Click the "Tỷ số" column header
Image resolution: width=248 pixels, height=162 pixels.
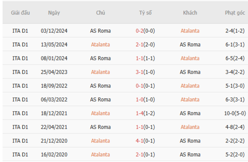point(145,13)
